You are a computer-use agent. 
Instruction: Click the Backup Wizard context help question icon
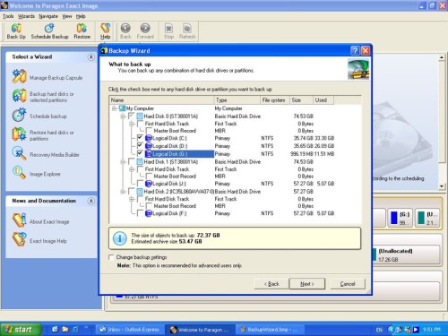[355, 50]
